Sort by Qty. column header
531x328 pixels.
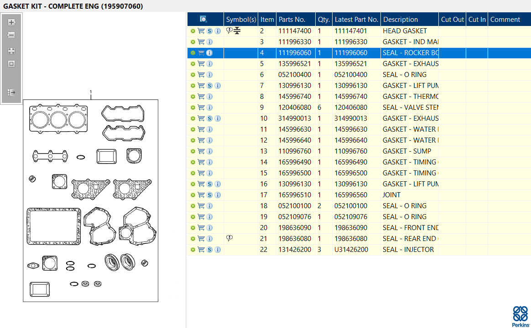tap(324, 19)
